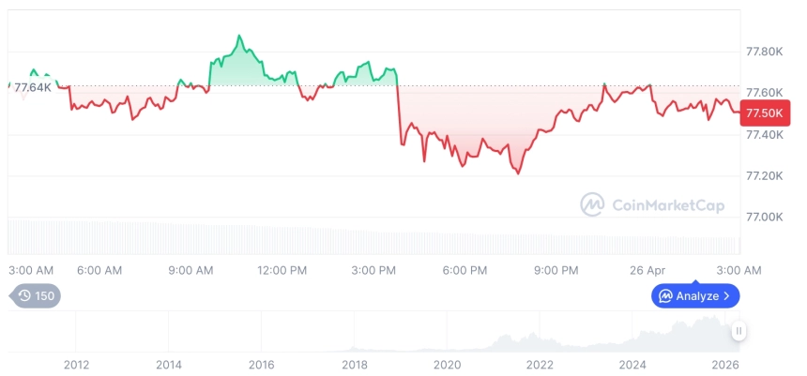Click the history clock icon beside 150

(x=24, y=296)
